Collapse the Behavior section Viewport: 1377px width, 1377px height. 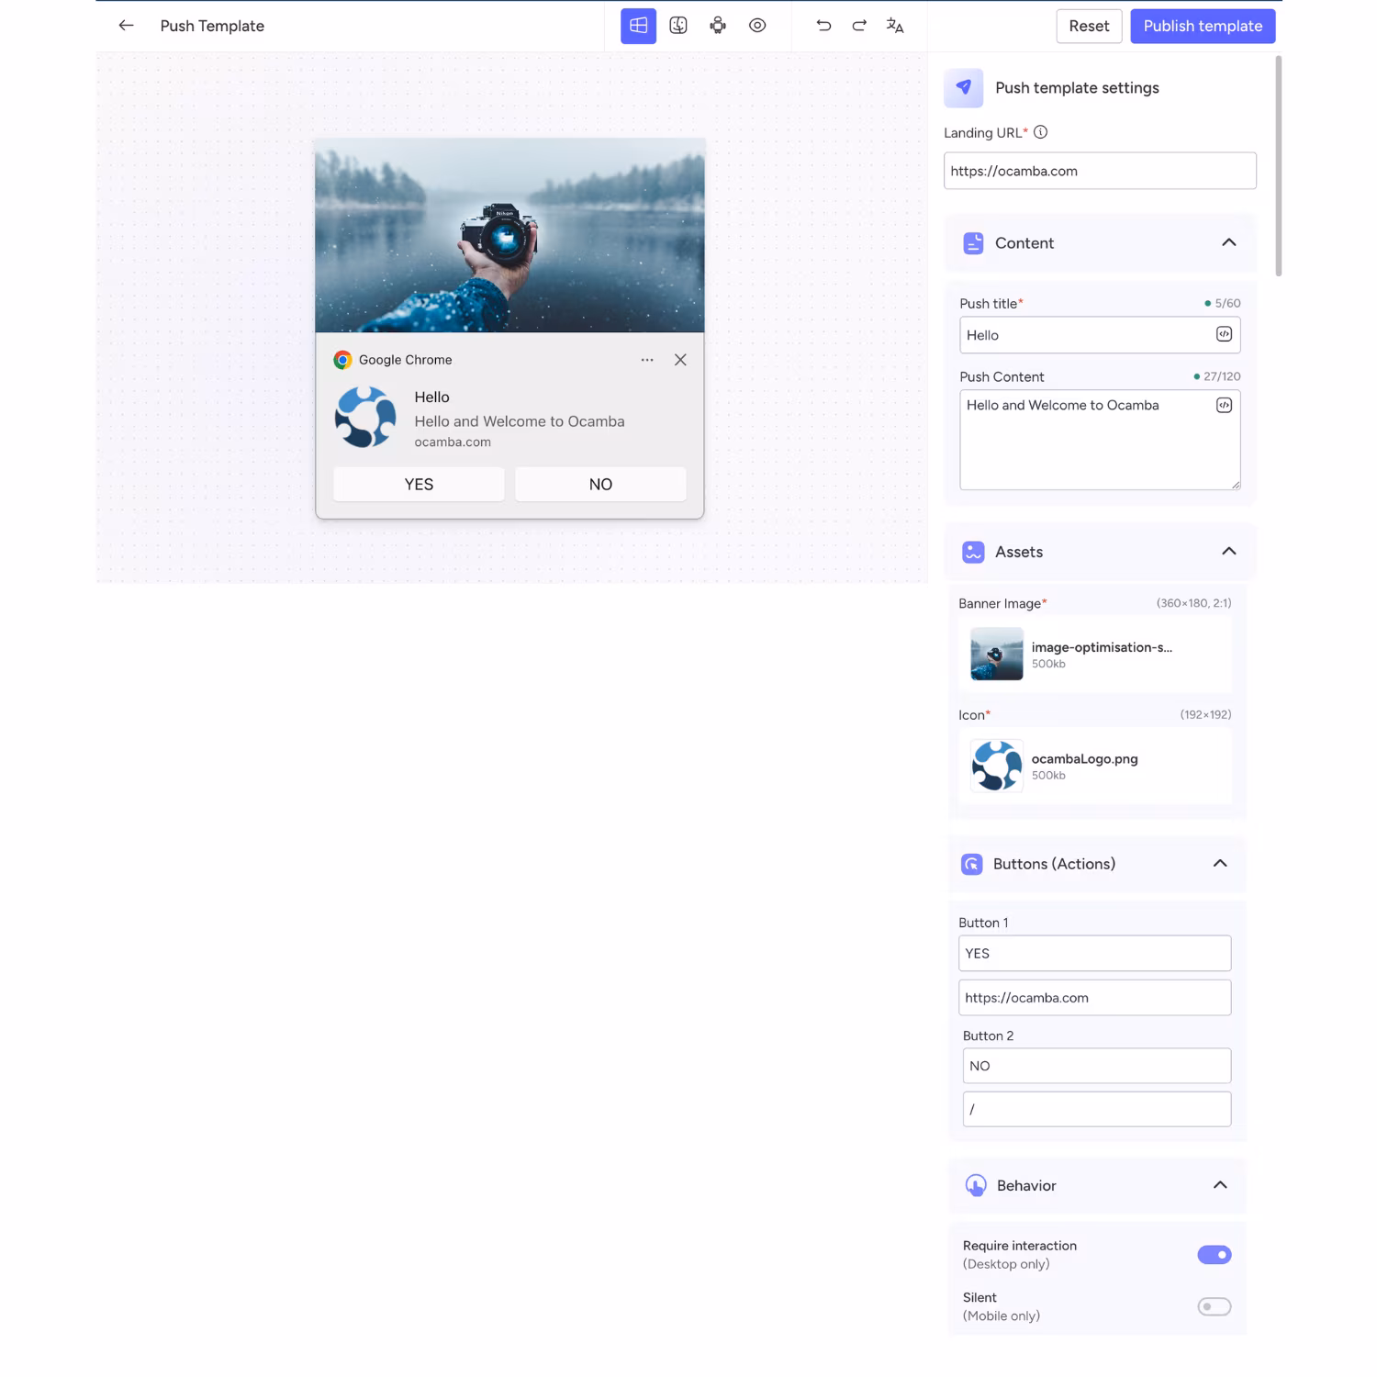1220,1185
